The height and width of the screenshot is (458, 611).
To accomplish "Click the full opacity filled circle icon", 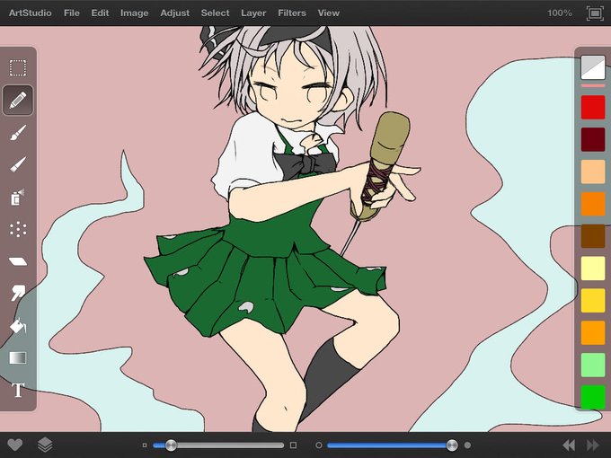I will [x=467, y=445].
